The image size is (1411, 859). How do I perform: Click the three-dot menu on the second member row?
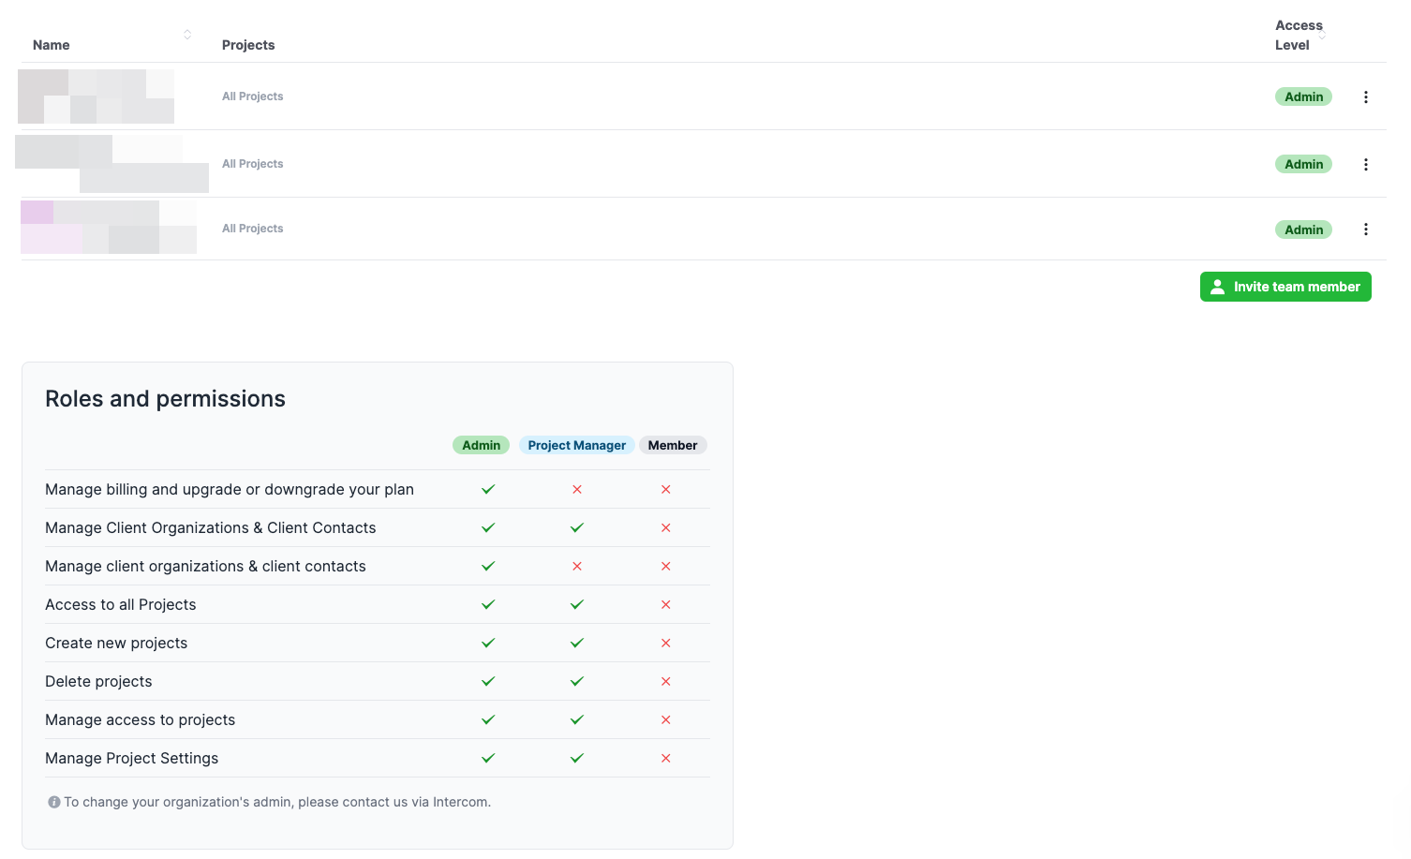1366,164
